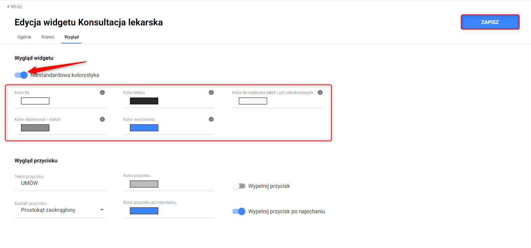Change the gray Kolor przycisku swatch
Screen dimensions: 531x248
click(x=144, y=184)
